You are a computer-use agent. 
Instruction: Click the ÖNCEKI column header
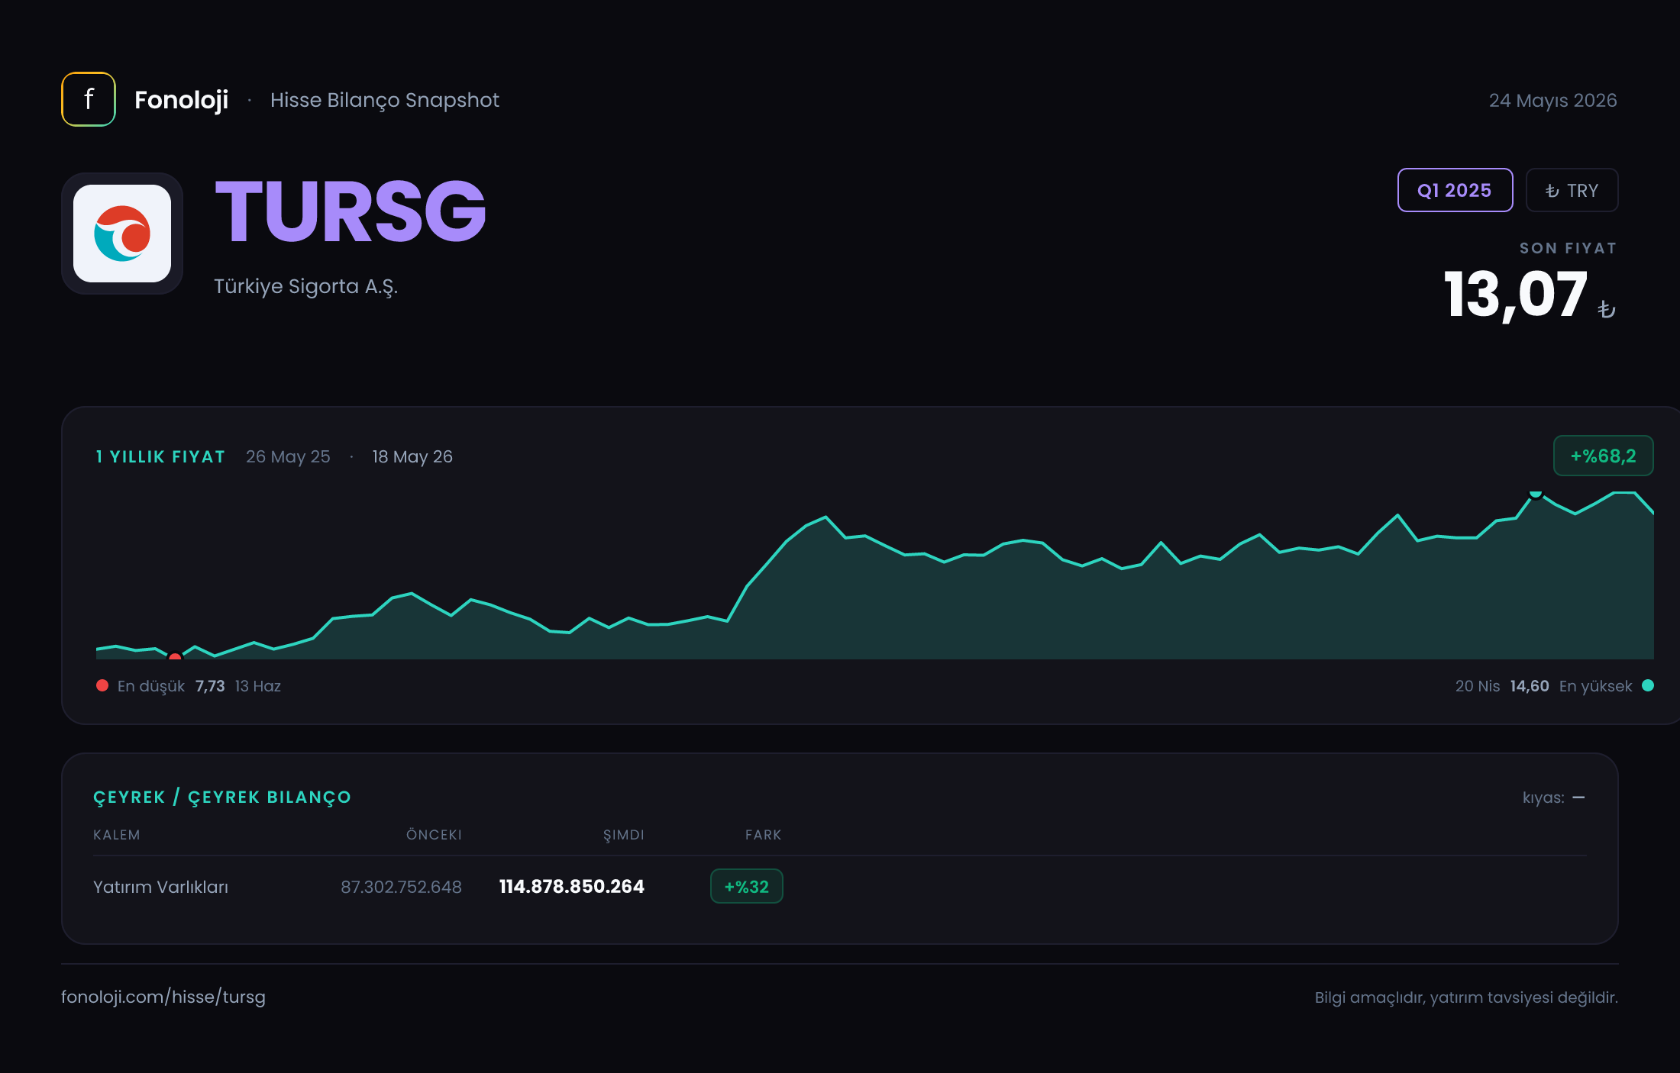coord(434,835)
